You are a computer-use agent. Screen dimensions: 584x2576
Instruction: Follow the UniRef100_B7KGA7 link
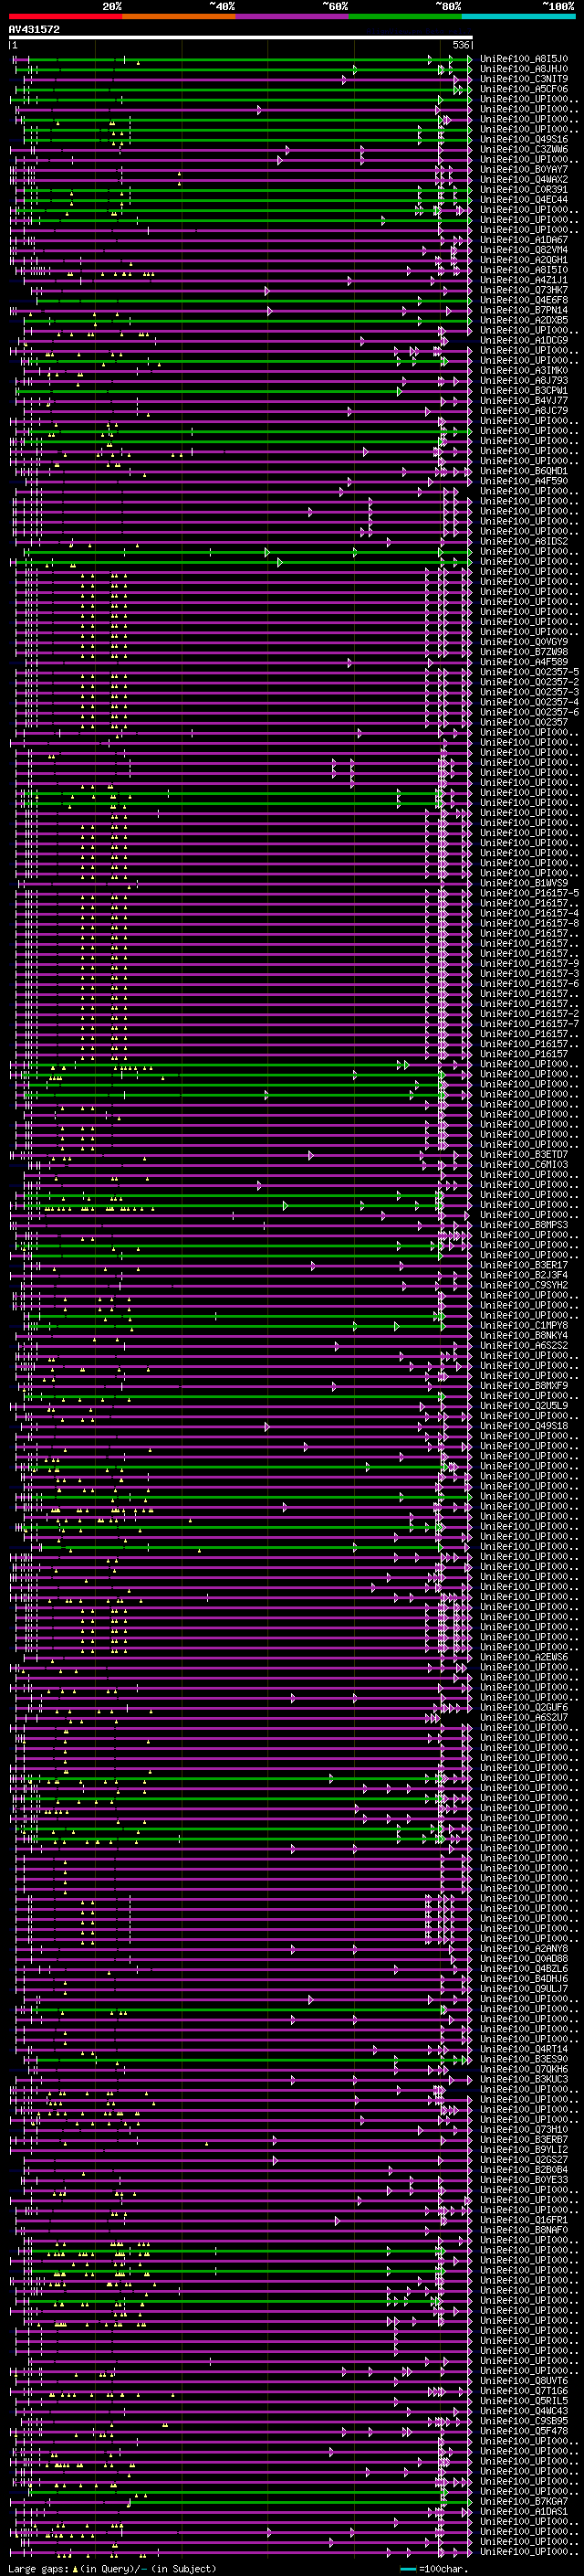point(523,2501)
